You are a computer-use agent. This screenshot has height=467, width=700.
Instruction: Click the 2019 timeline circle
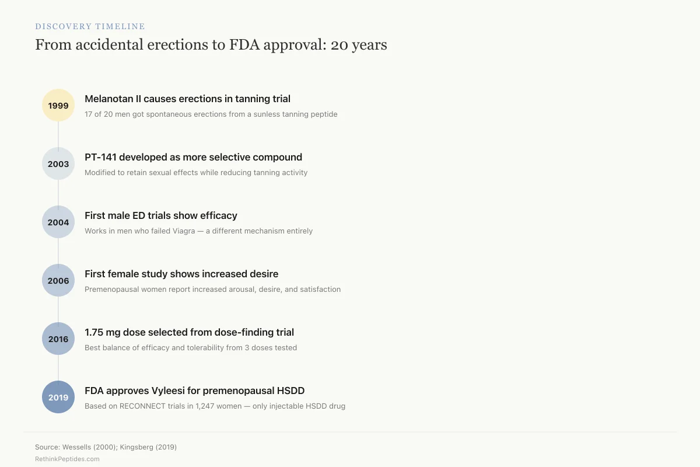[x=58, y=397]
